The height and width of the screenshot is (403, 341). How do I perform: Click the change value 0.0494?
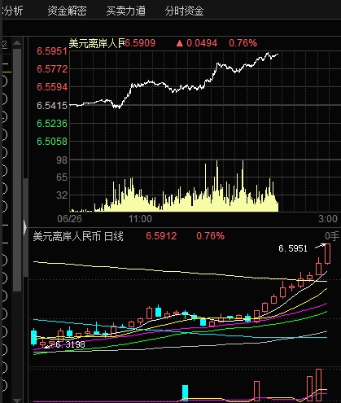(x=202, y=43)
